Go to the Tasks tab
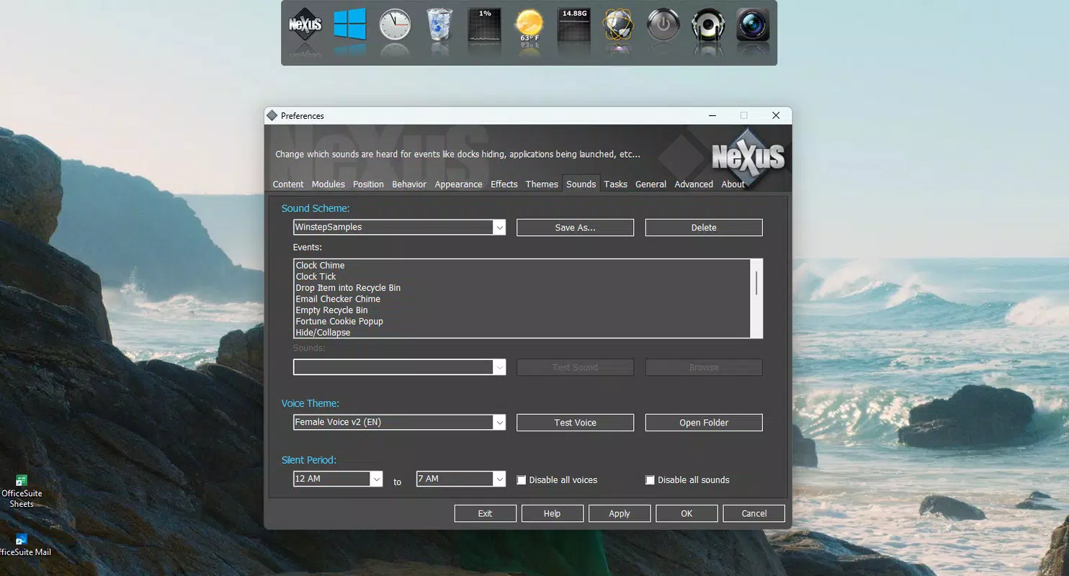Image resolution: width=1069 pixels, height=576 pixels. click(x=615, y=184)
